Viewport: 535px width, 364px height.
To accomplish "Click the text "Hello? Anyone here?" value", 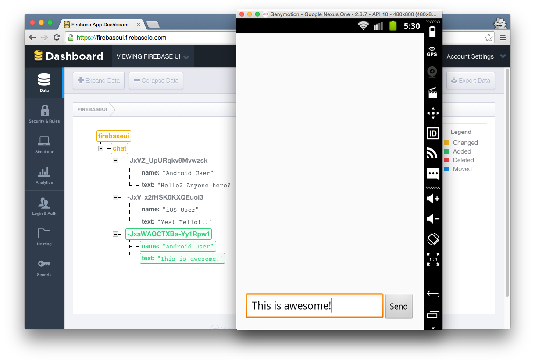I will click(195, 185).
